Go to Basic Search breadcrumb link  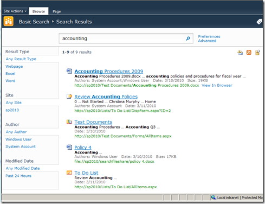(34, 22)
